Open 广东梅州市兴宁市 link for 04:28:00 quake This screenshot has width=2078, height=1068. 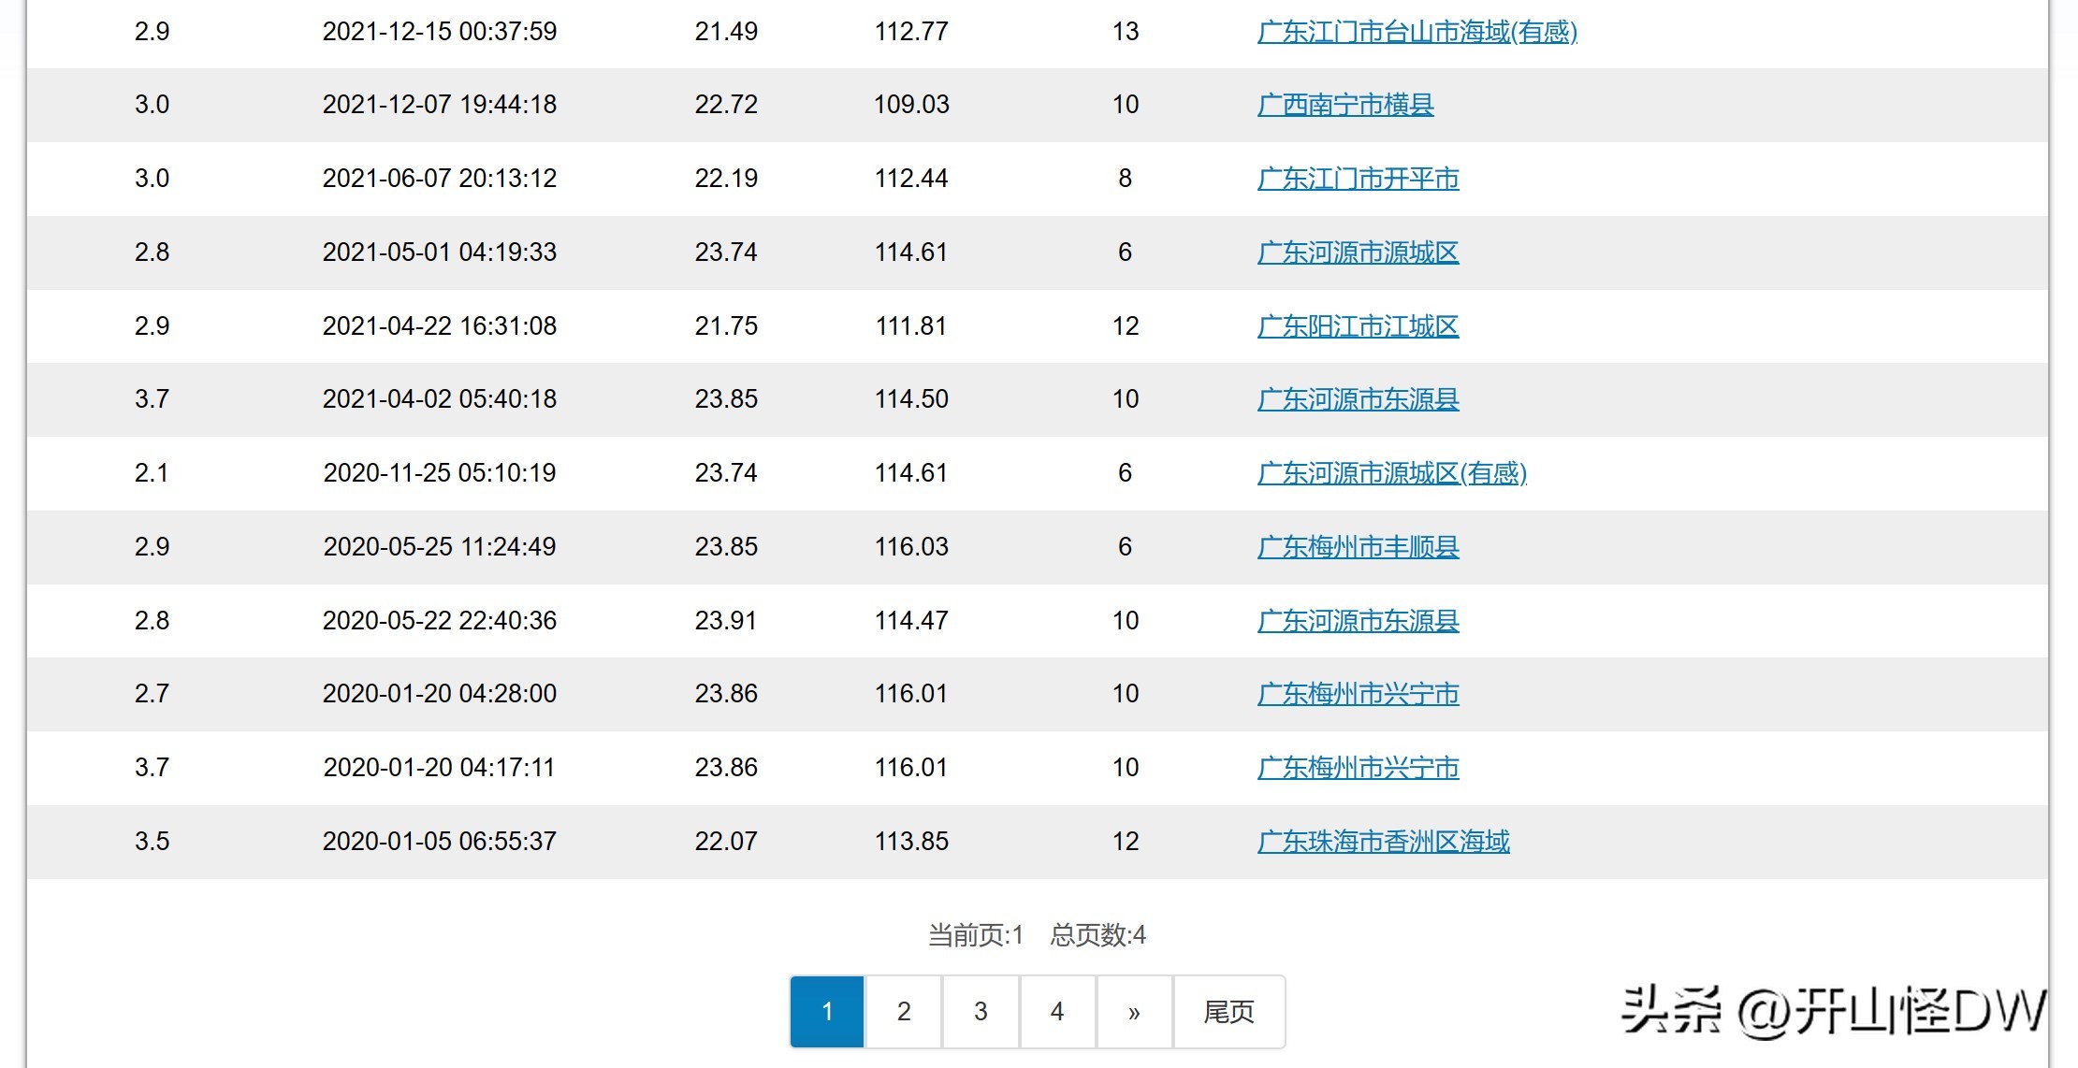point(1358,694)
